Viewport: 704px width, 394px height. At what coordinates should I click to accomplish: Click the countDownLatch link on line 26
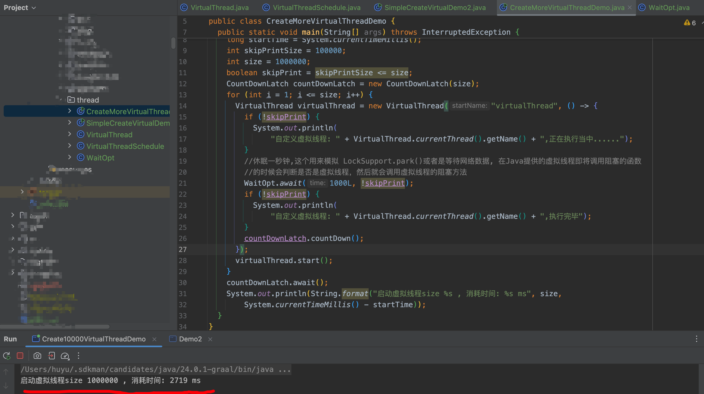(x=275, y=238)
